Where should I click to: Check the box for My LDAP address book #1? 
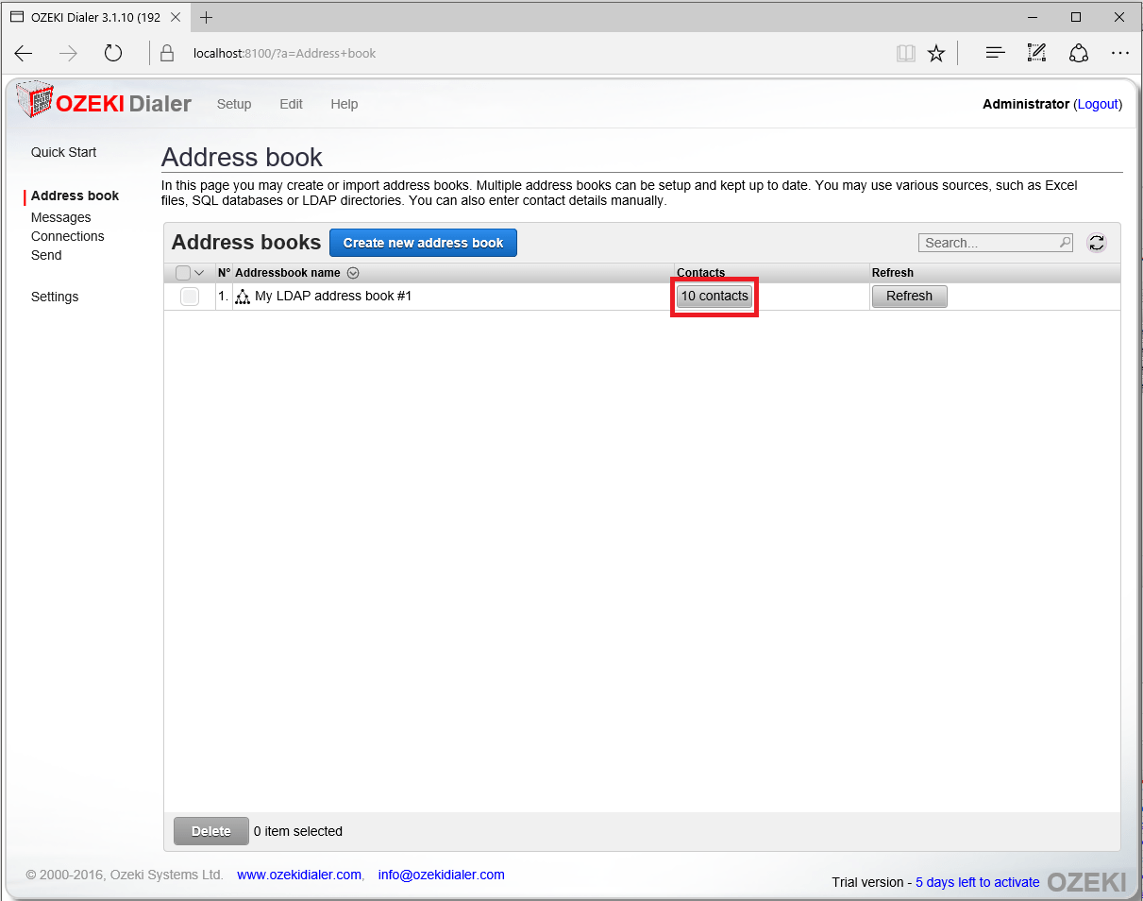tap(189, 296)
